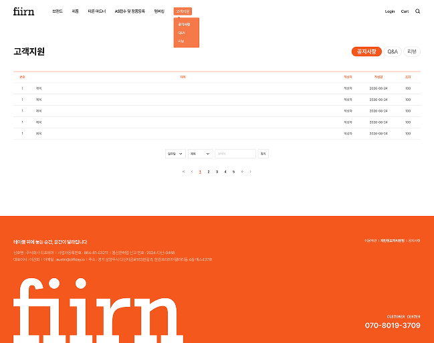The width and height of the screenshot is (434, 343).
Task: Click the Login link
Action: tap(390, 11)
